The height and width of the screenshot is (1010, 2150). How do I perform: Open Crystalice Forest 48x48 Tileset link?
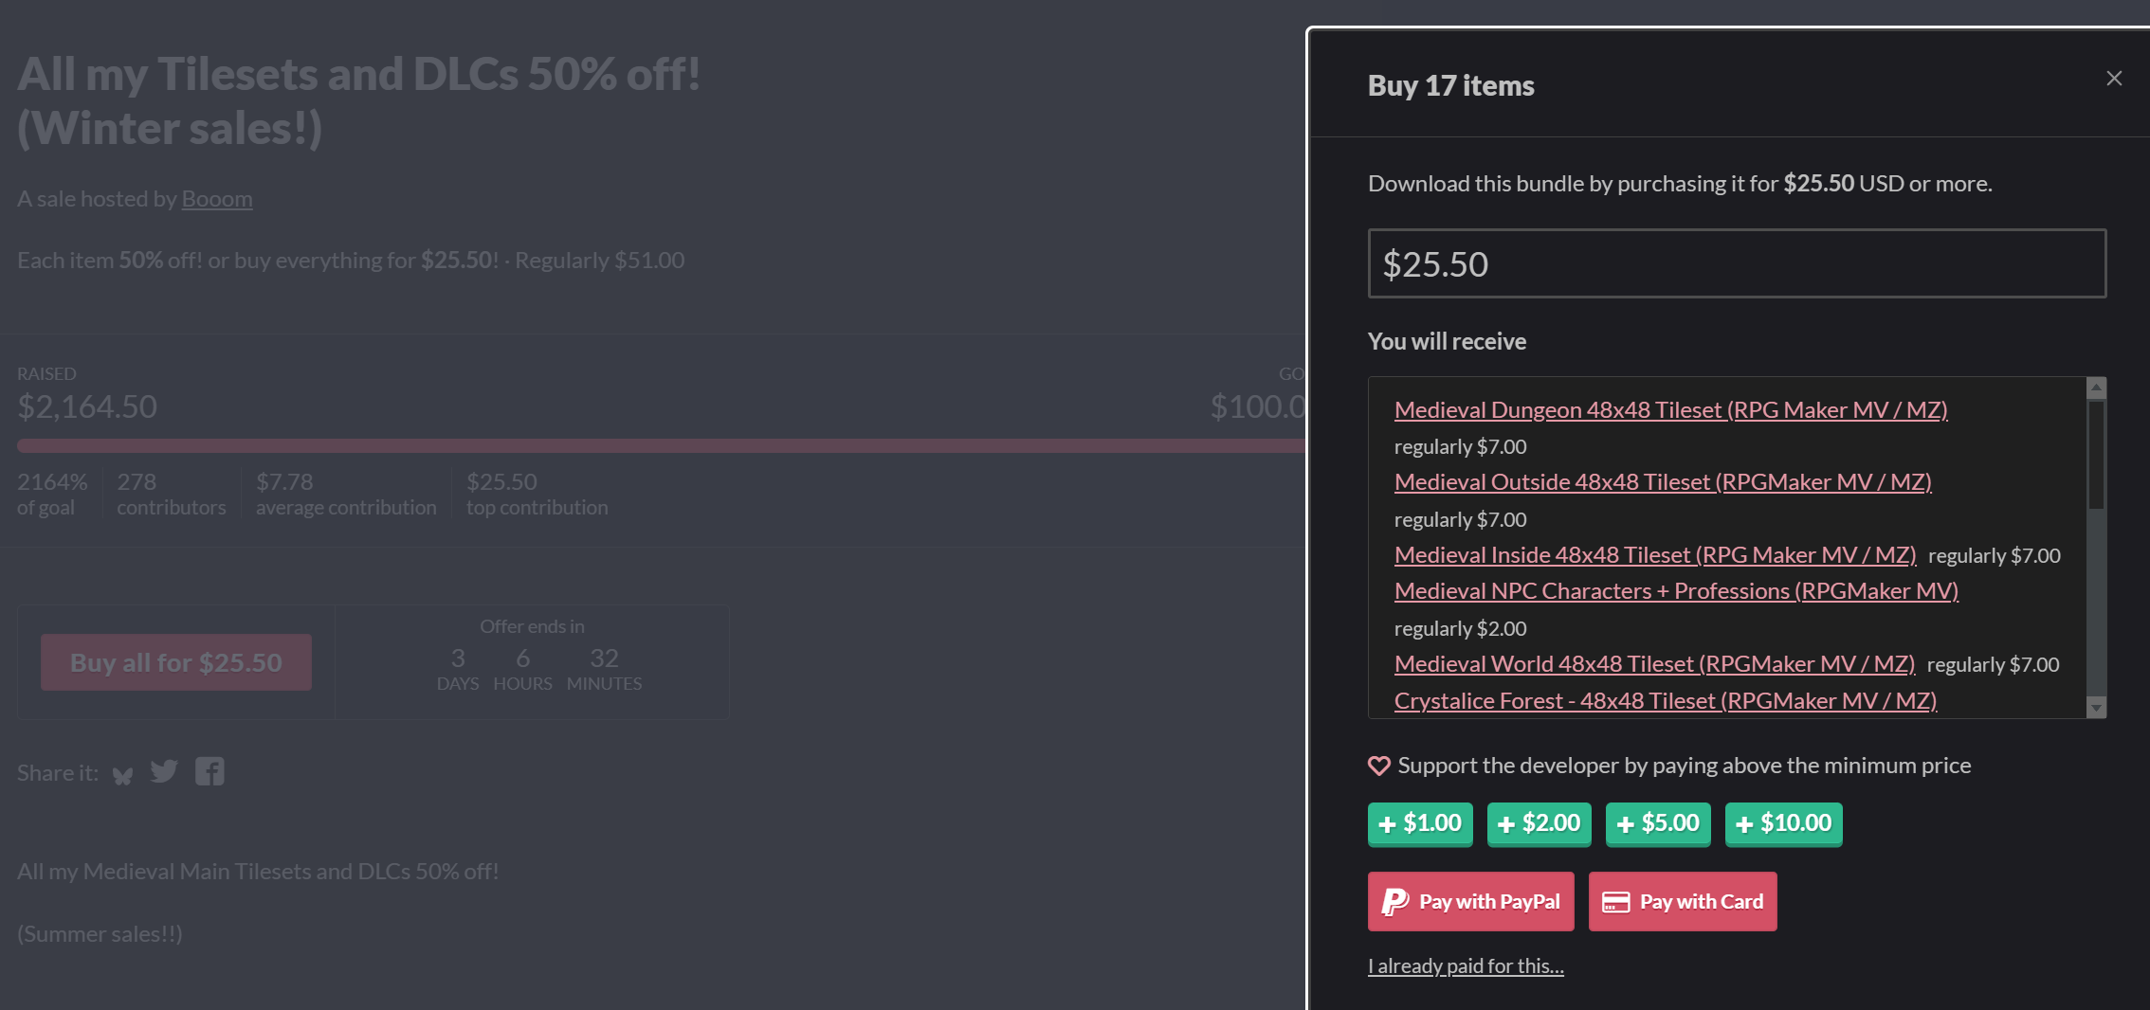1665,701
